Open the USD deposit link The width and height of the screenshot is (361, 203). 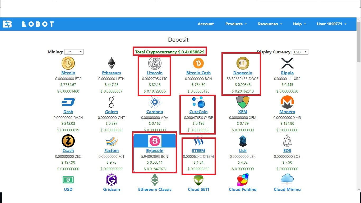(x=68, y=190)
